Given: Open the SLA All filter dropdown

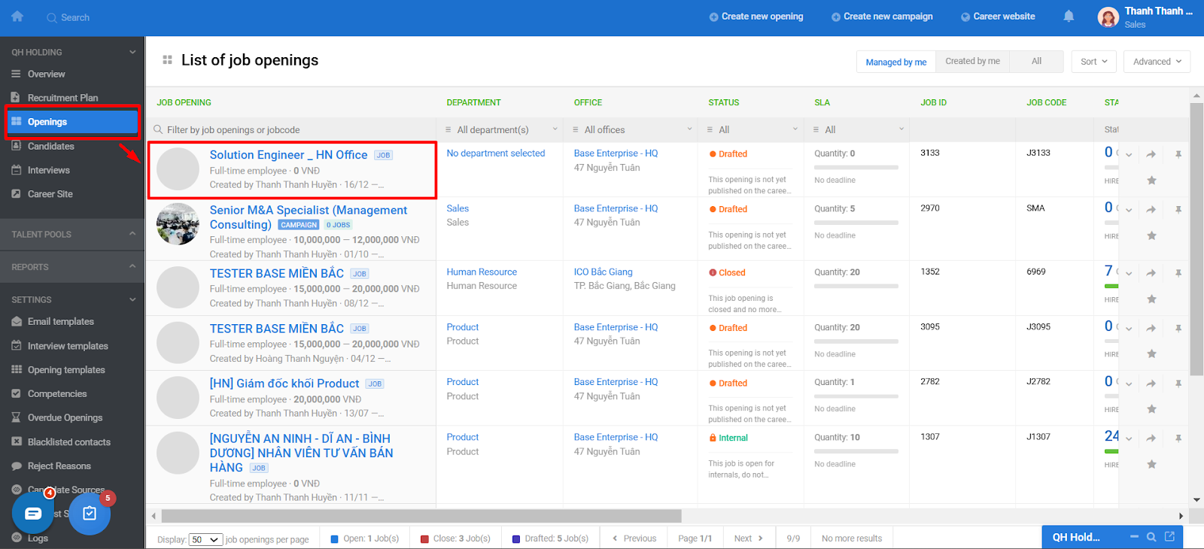Looking at the screenshot, I should (857, 130).
